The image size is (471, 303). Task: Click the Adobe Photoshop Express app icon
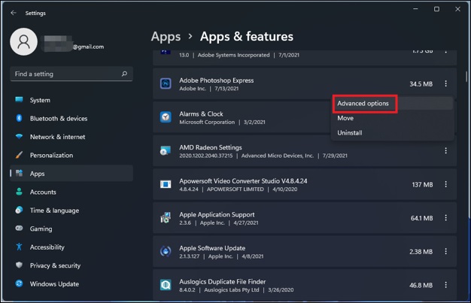166,83
